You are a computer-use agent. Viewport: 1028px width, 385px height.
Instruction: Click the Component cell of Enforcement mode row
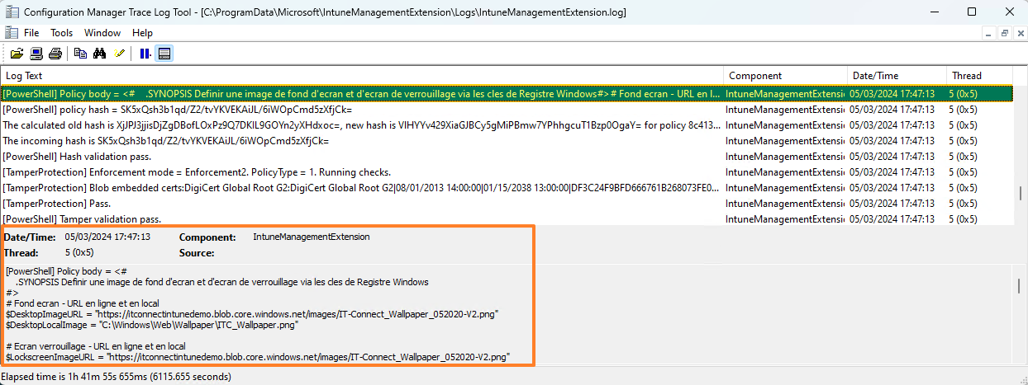[x=785, y=172]
